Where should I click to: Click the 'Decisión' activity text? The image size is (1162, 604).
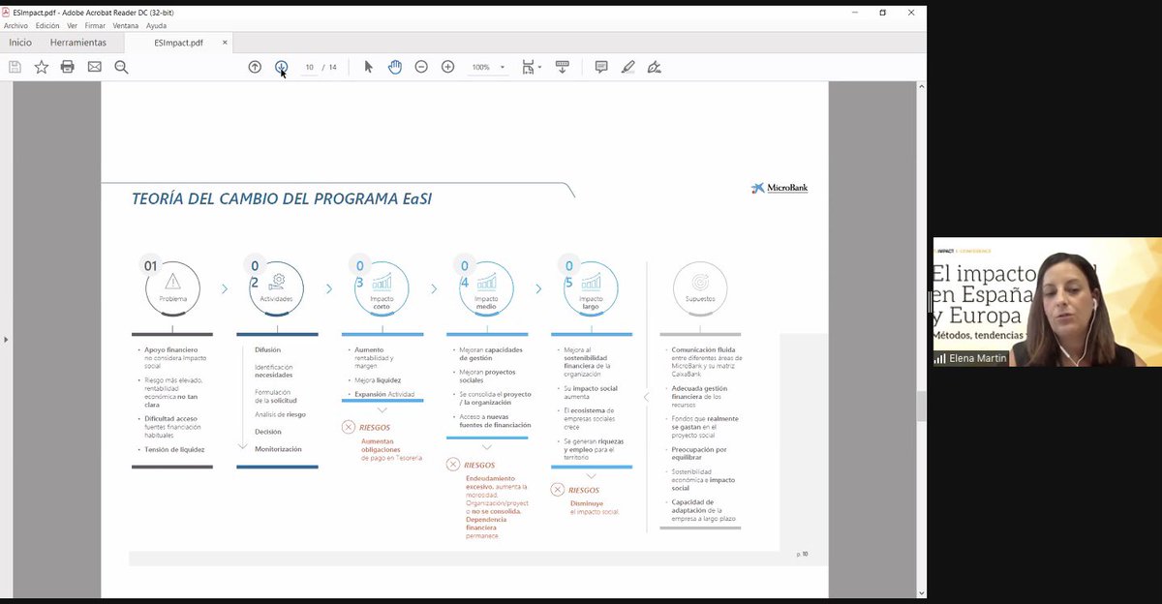tap(268, 432)
